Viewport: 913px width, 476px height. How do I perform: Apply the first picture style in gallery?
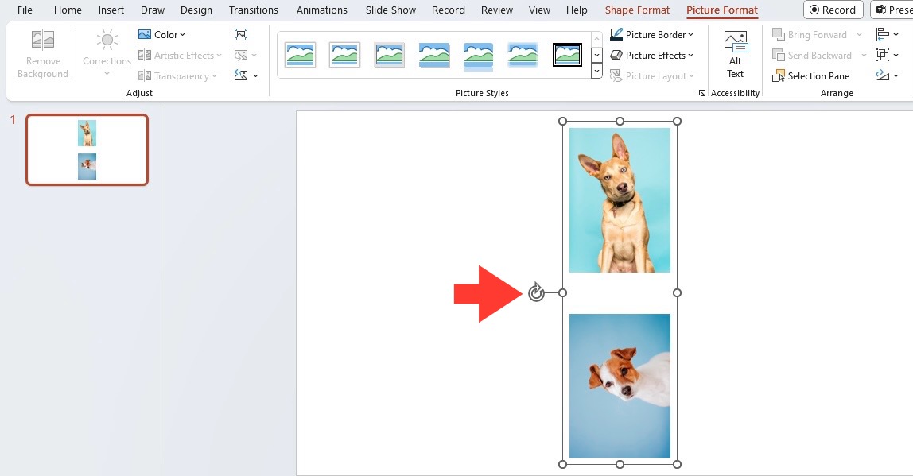pyautogui.click(x=301, y=56)
